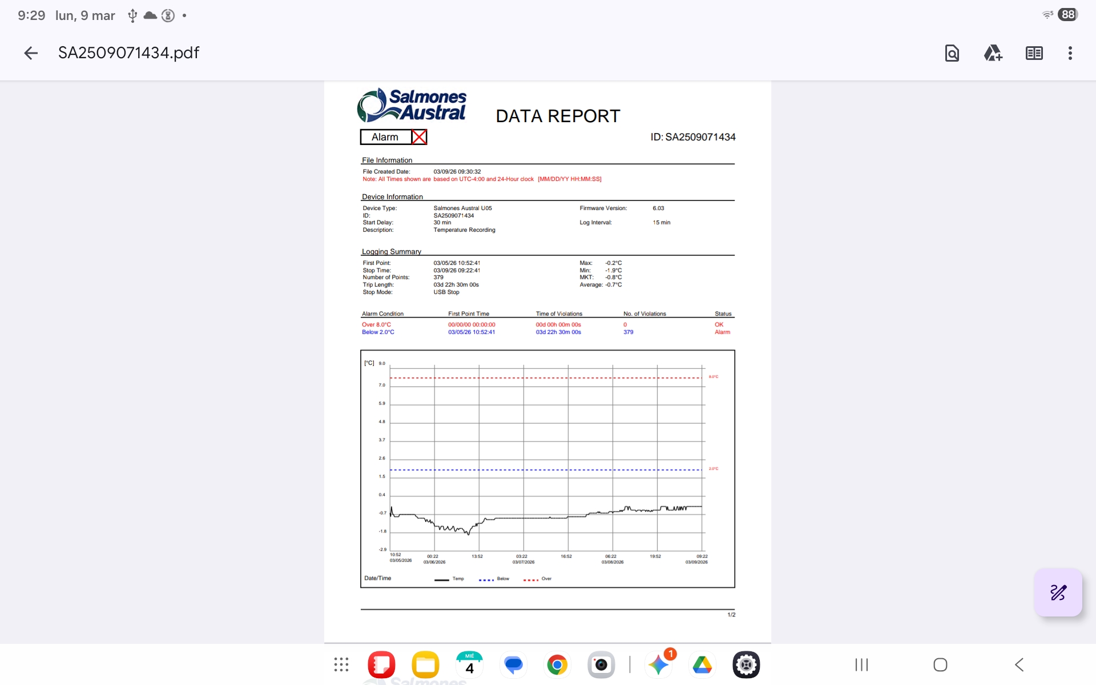Switch to the reading view icon
Screen dimensions: 1096x685
point(1034,53)
